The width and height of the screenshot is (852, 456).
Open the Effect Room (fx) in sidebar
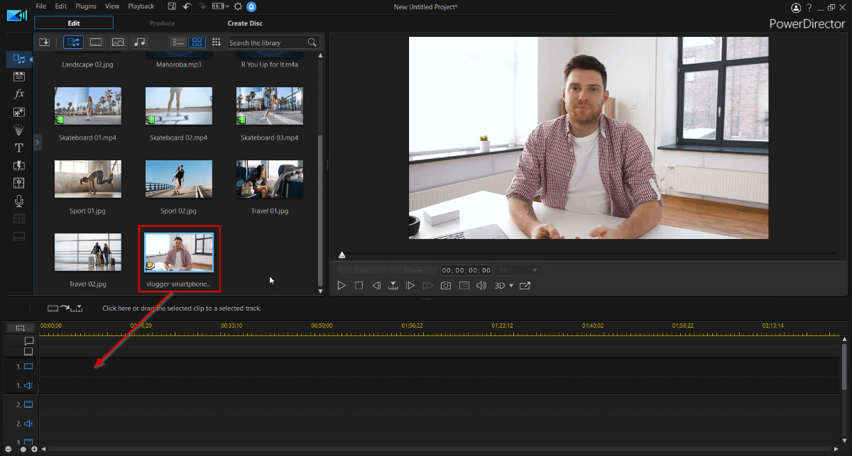[19, 94]
